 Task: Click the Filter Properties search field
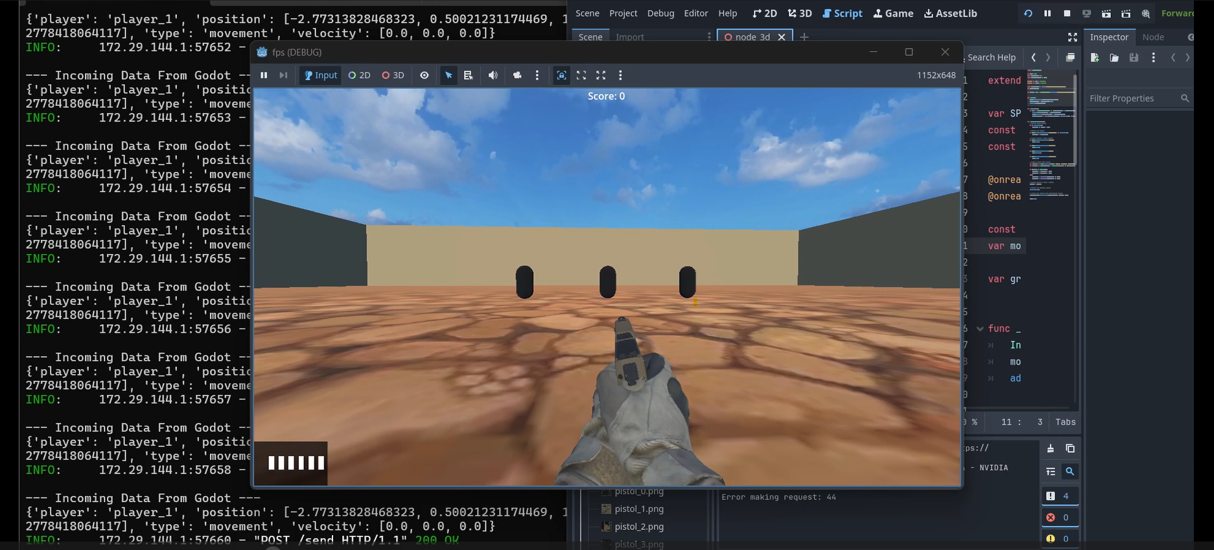[1139, 98]
